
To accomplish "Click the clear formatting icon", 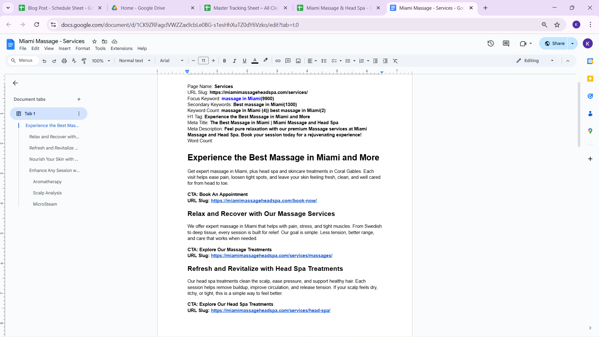I will pos(395,61).
